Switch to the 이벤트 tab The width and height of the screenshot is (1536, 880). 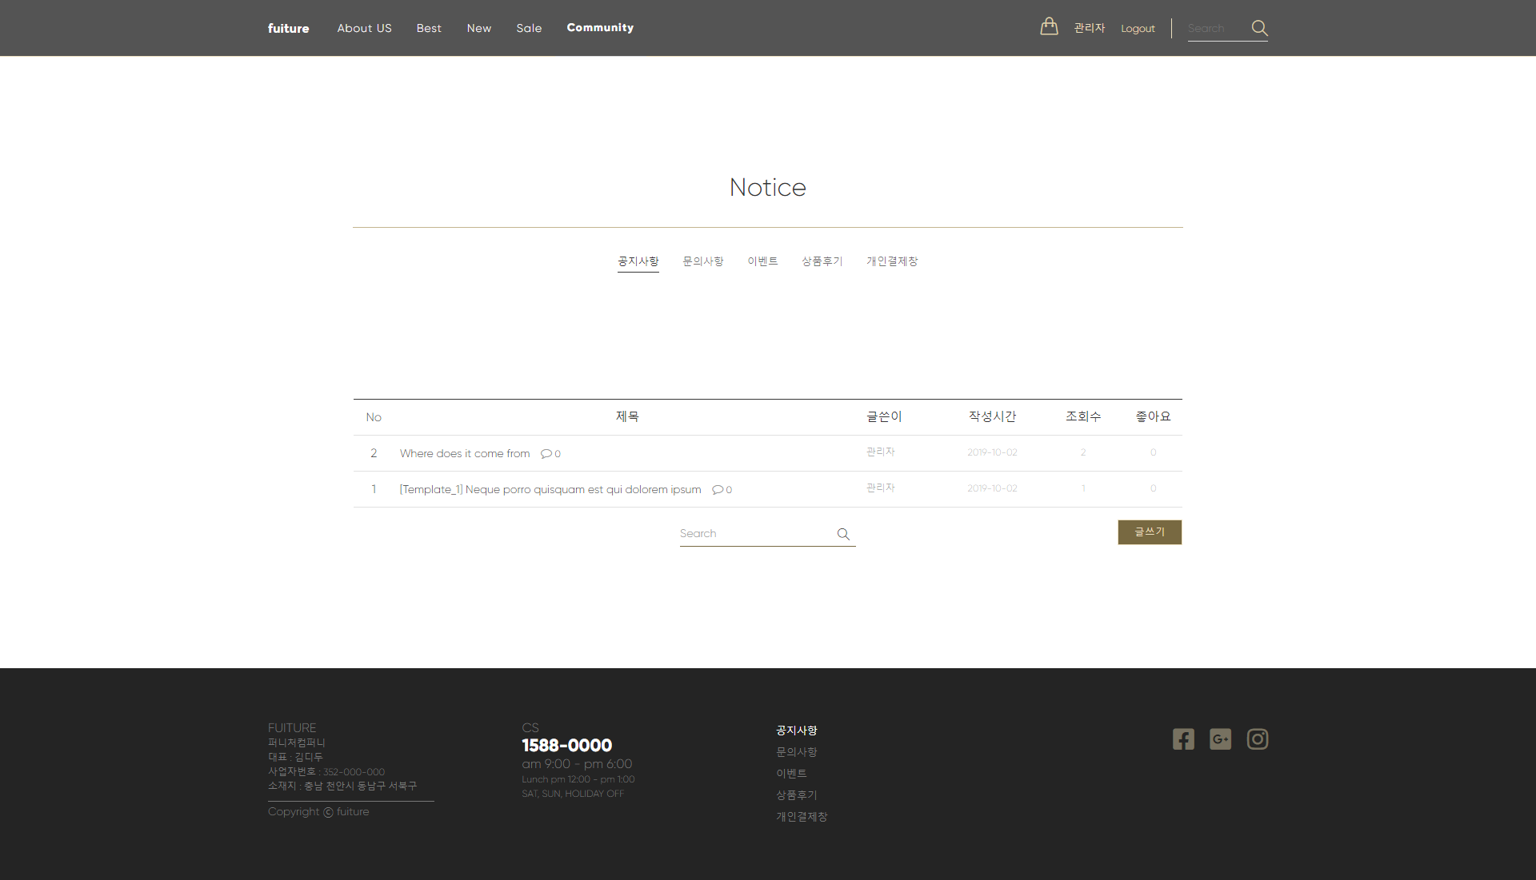pos(762,261)
